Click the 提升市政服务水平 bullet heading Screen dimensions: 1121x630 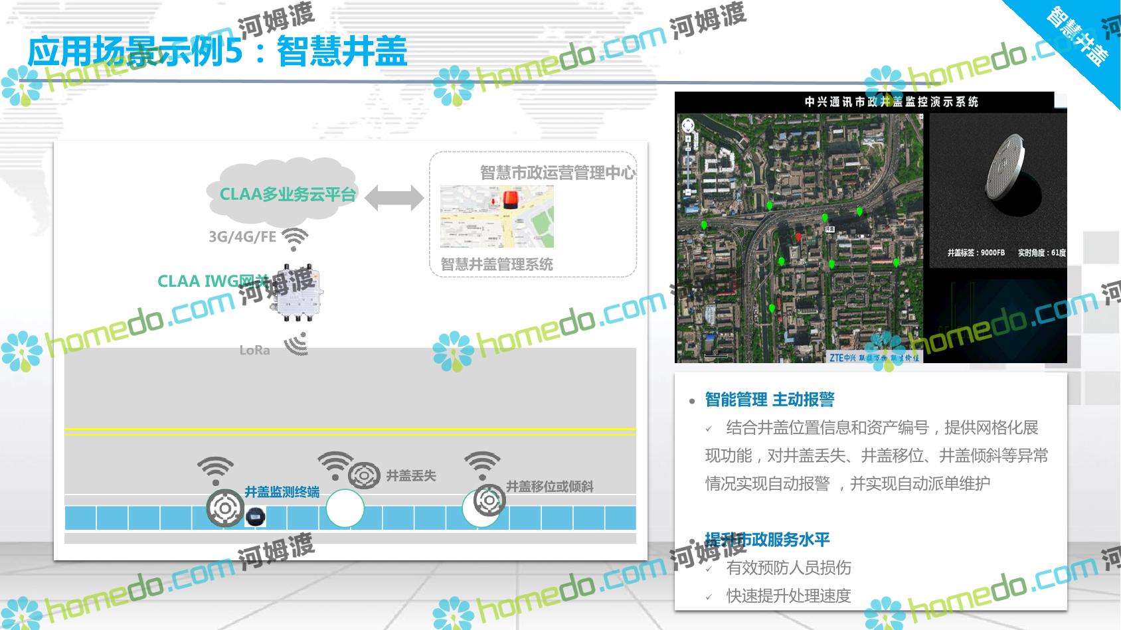point(767,540)
